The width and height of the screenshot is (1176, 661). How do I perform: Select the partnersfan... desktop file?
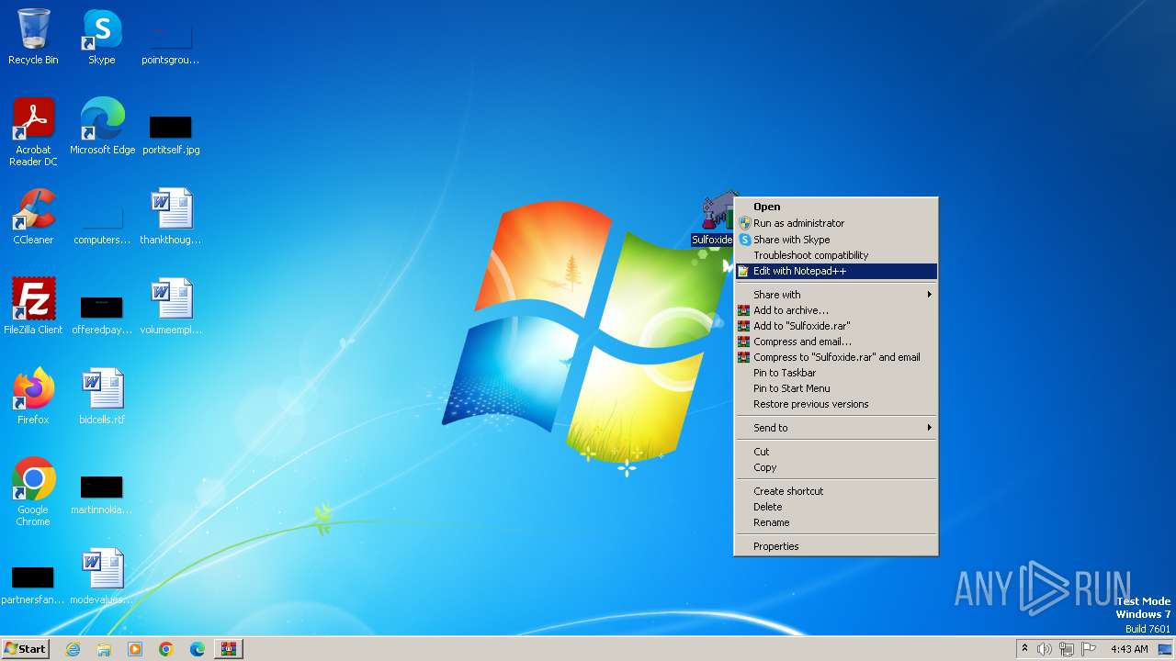pyautogui.click(x=33, y=584)
